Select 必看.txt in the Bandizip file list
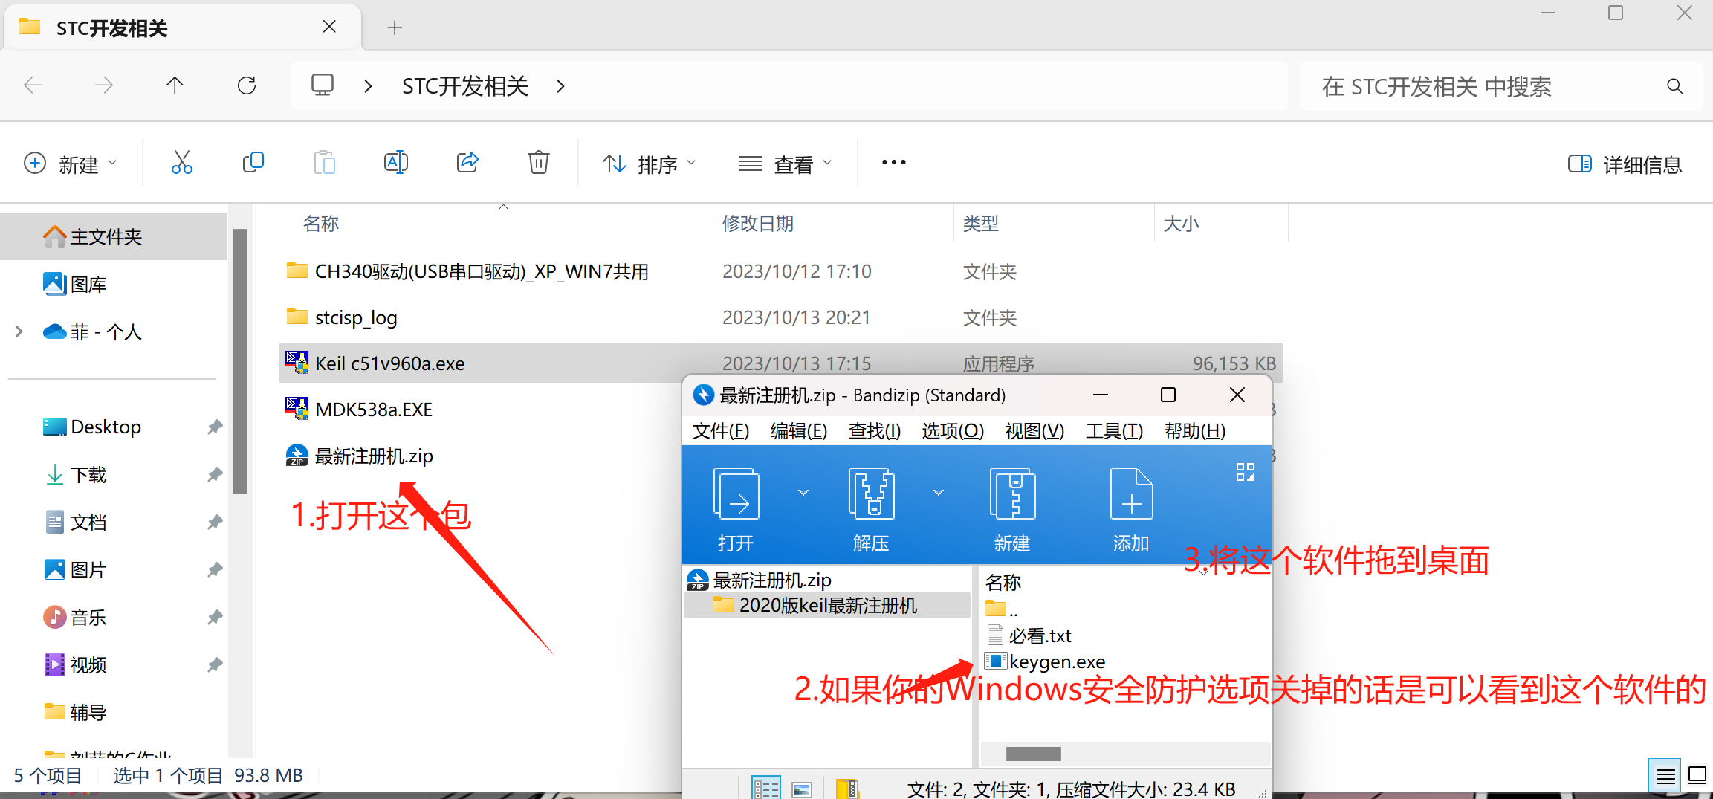The height and width of the screenshot is (799, 1713). 1039,635
